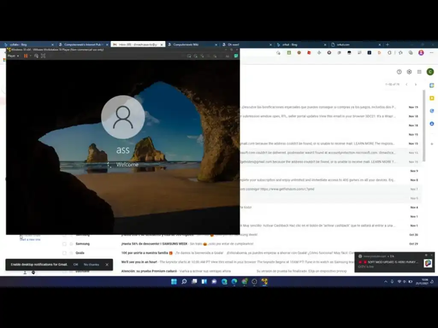Open the orkut - Bing tab
This screenshot has width=438, height=328.
point(301,44)
